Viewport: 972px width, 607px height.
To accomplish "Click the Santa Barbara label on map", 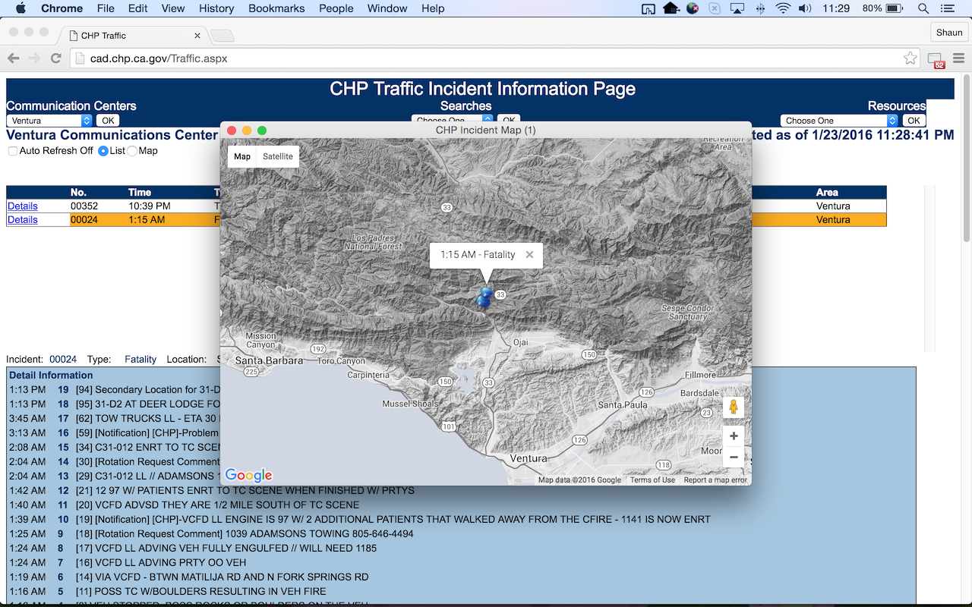I will (x=269, y=360).
